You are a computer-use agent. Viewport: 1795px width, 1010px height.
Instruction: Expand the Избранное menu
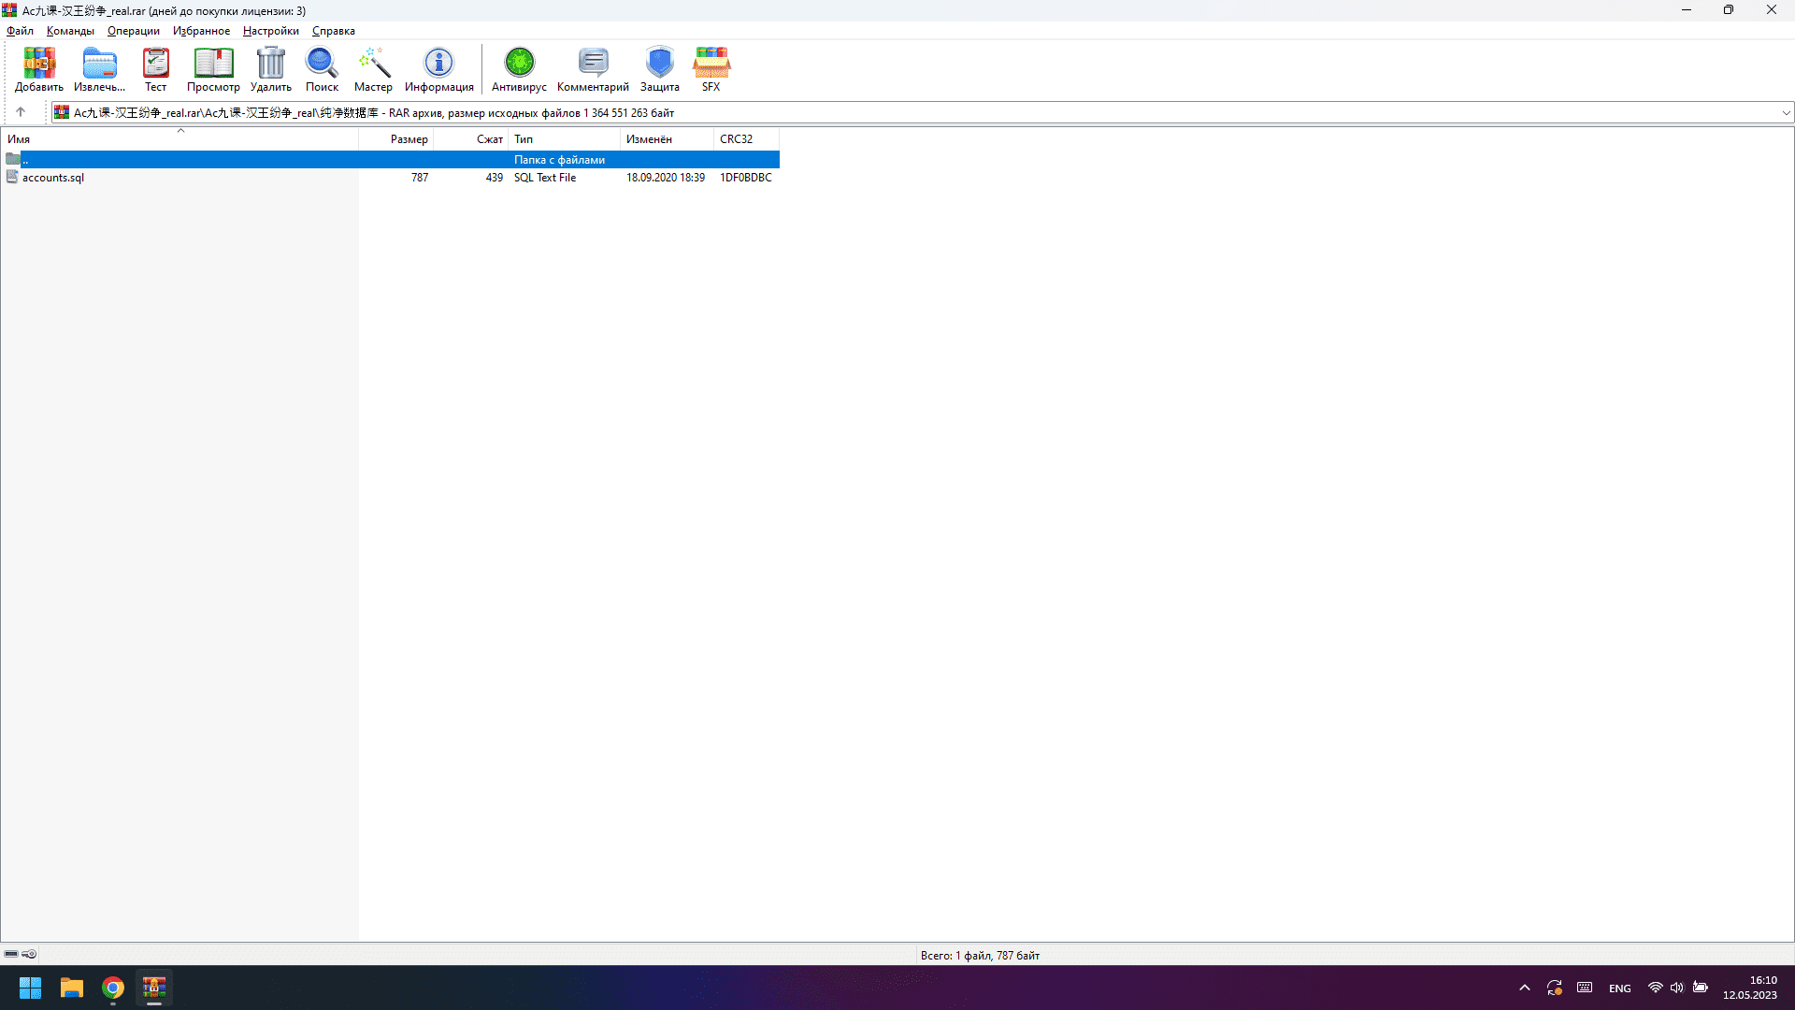pos(200,31)
